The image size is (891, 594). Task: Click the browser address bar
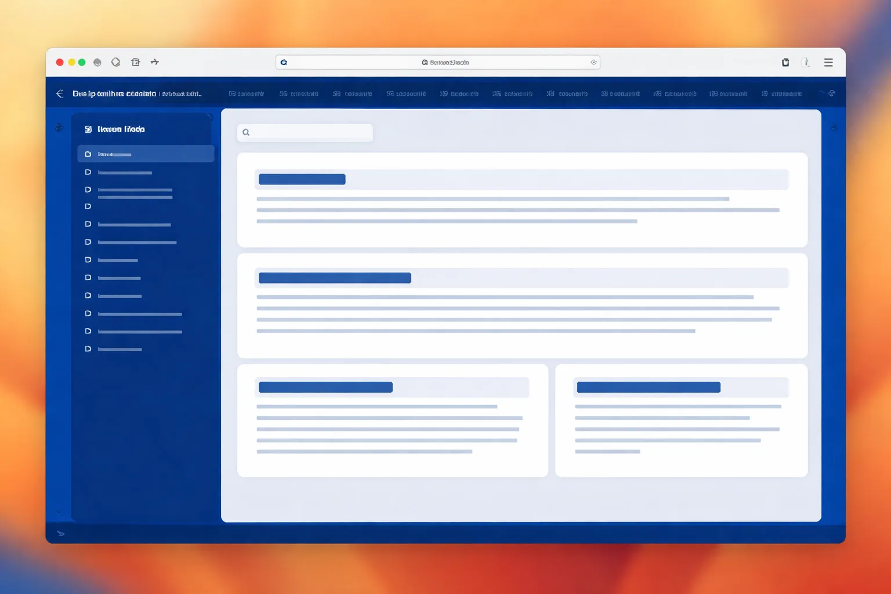pos(438,62)
